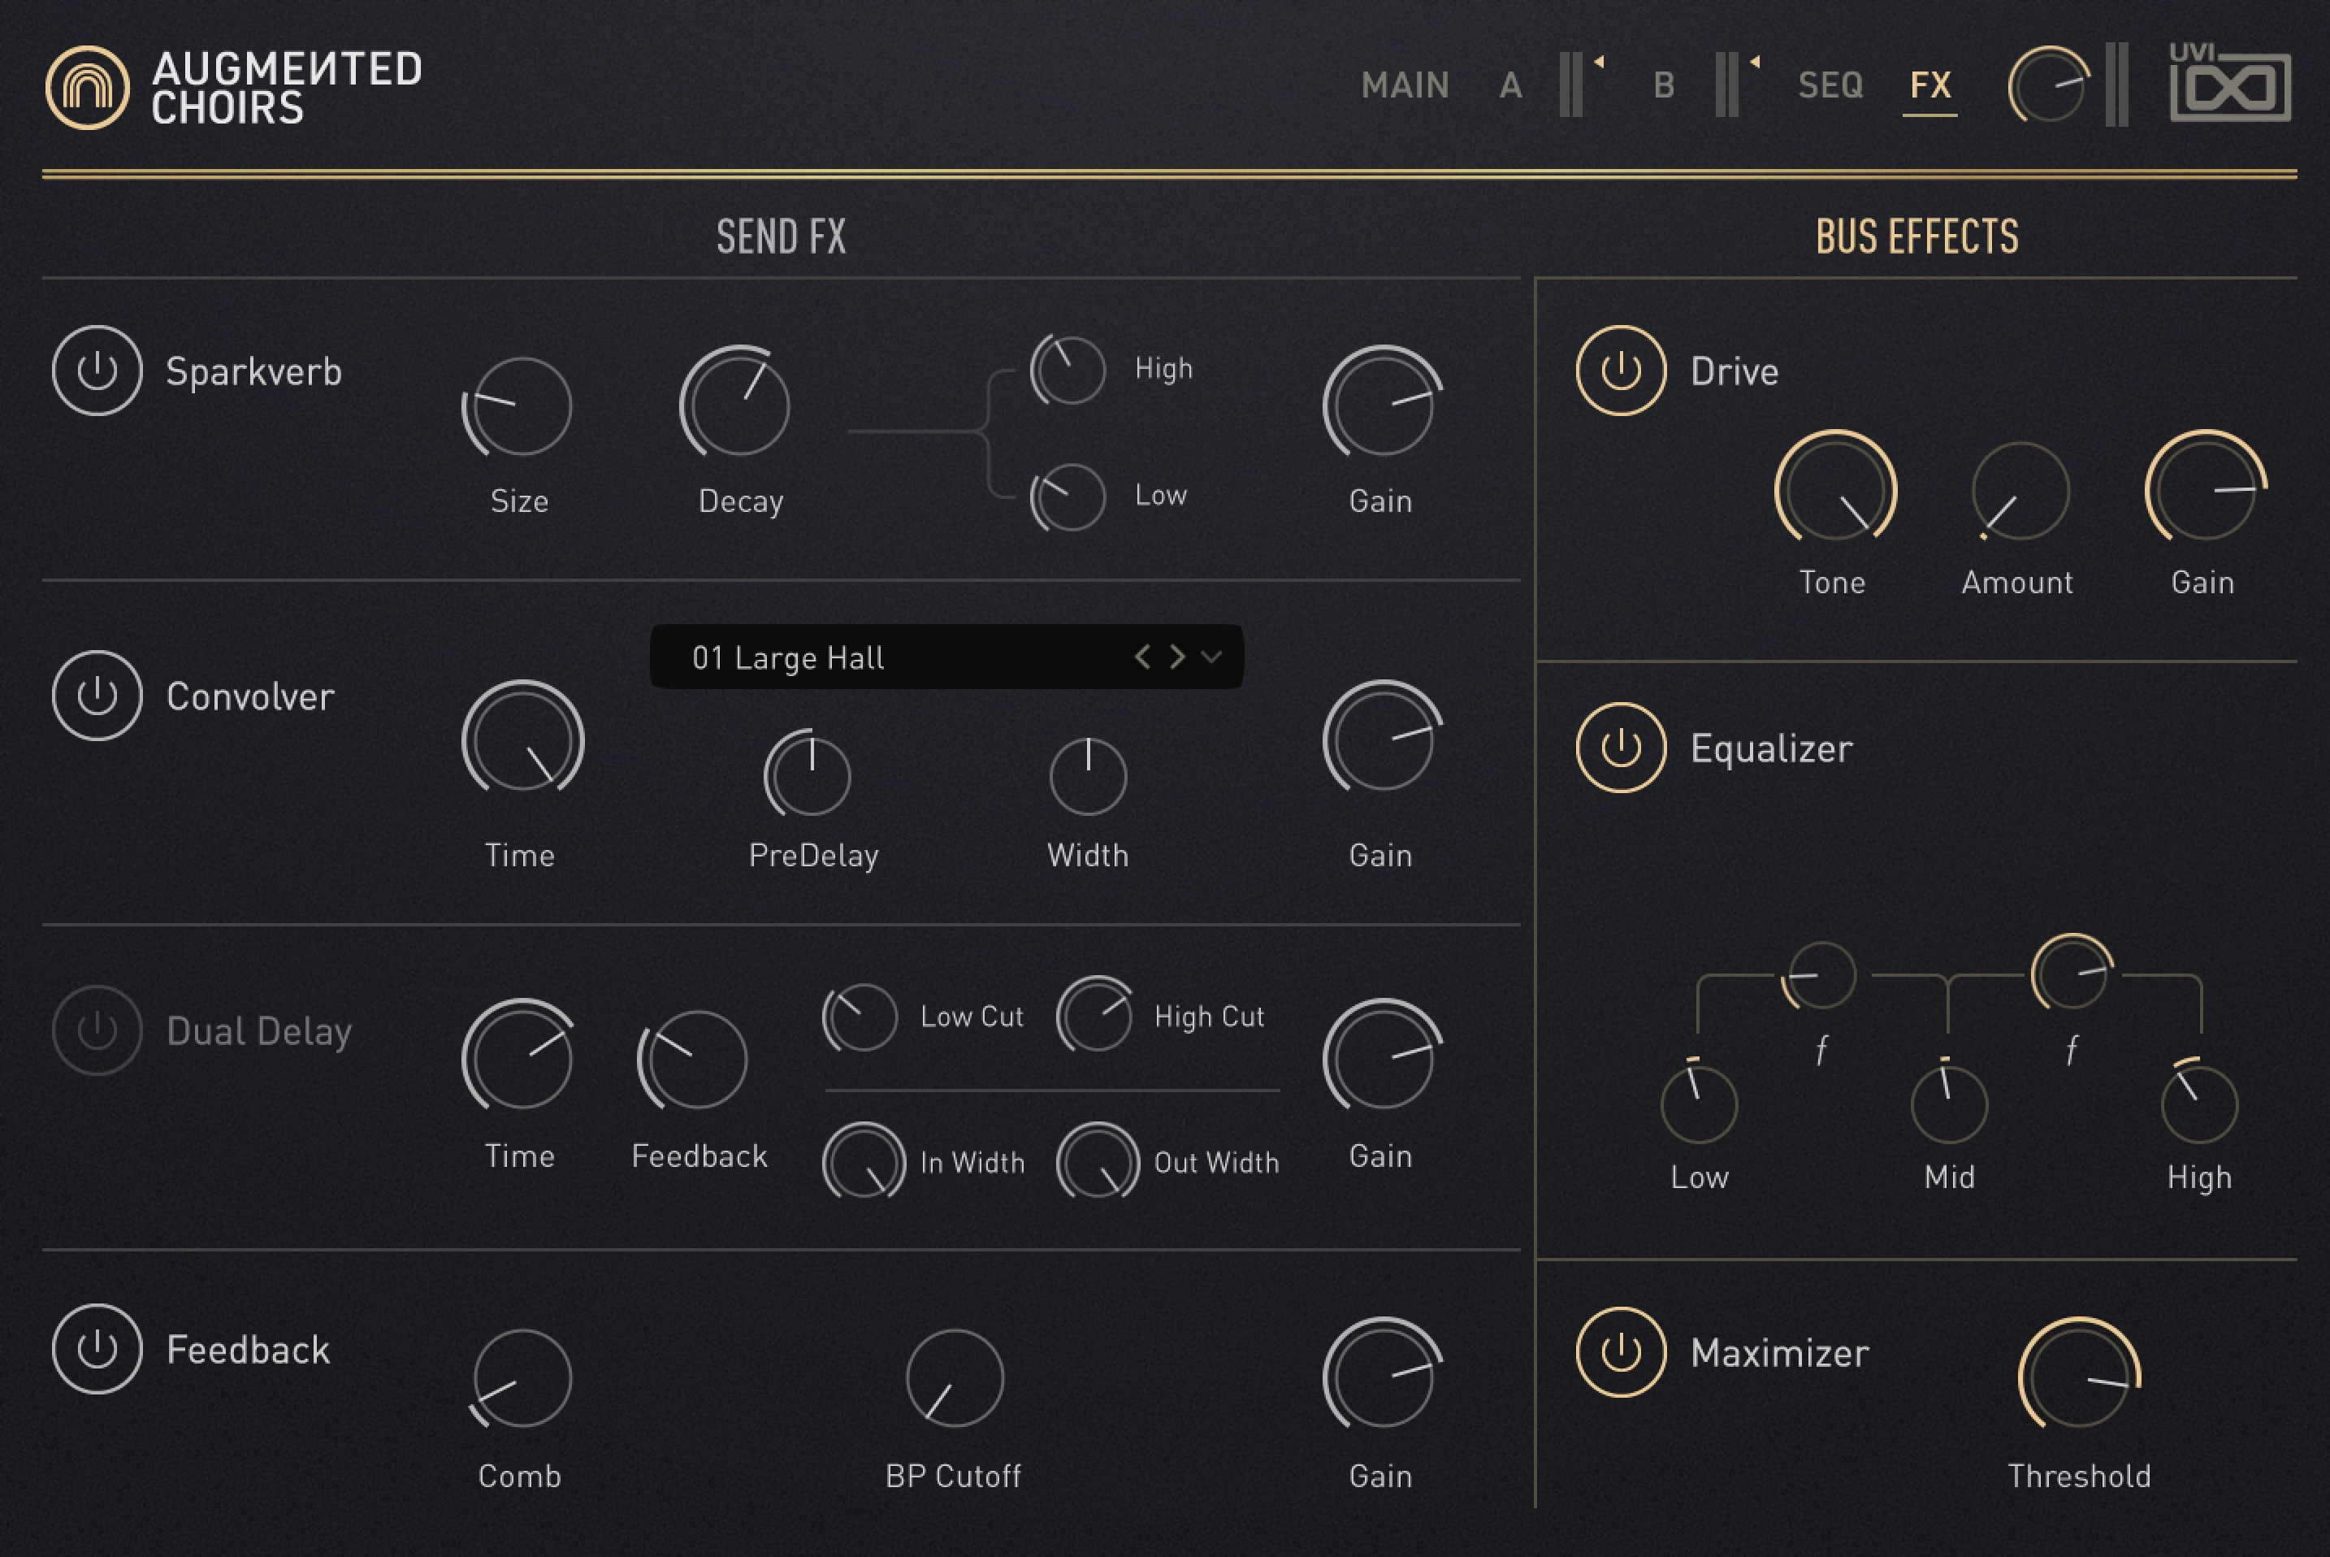Image resolution: width=2330 pixels, height=1557 pixels.
Task: Click the Maximizer Threshold knob
Action: pos(2079,1375)
